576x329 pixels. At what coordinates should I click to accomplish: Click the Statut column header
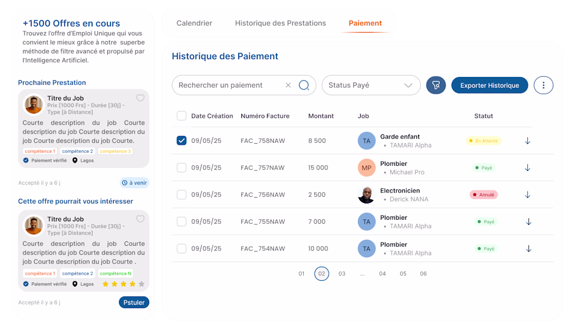click(483, 116)
